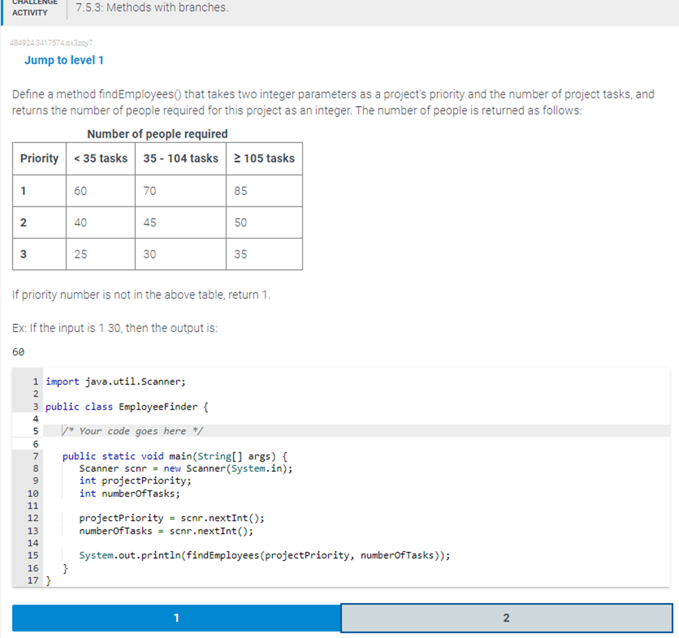Click the 'public static void main' code line

click(175, 457)
